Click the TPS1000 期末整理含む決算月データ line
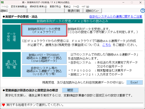 point(100,70)
